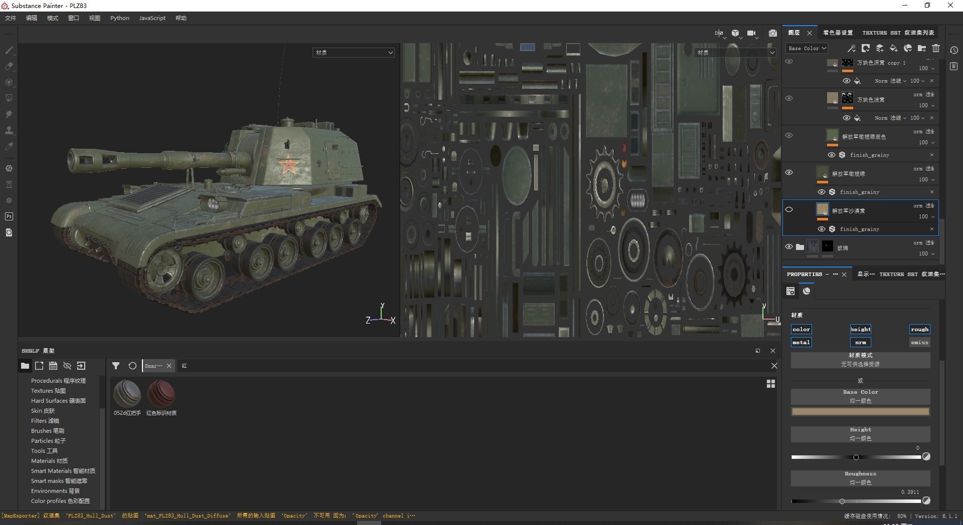
Task: Select the Polygon Fill tool
Action: [x=9, y=98]
